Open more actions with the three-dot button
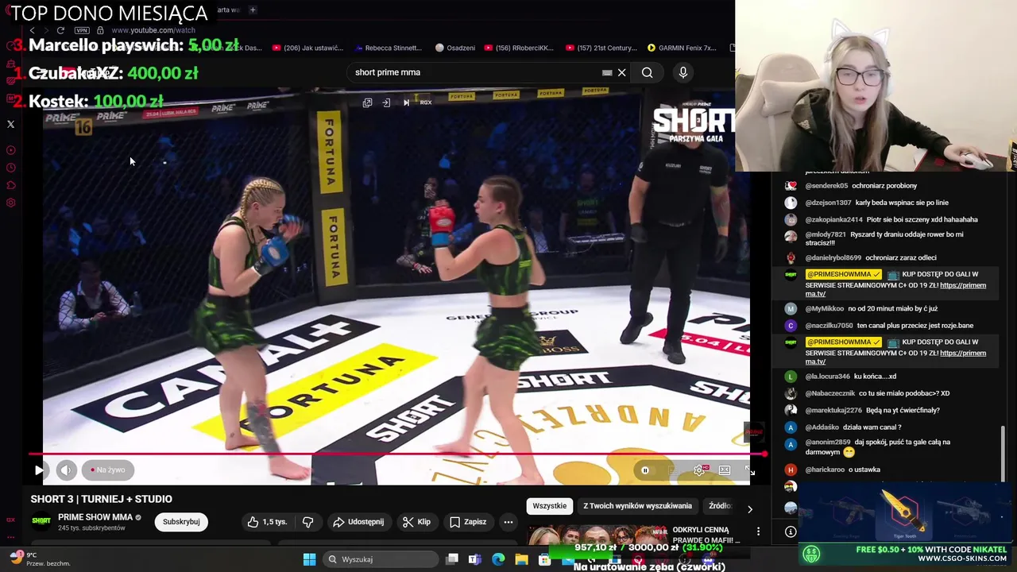 click(x=508, y=522)
